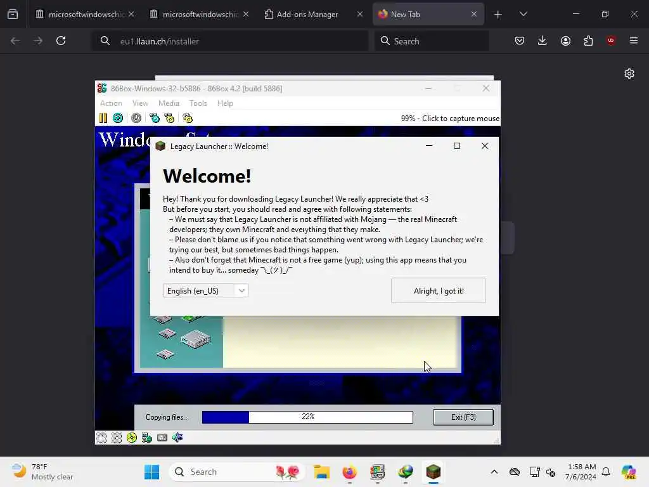Viewport: 649px width, 487px height.
Task: Click the Copying files progress bar
Action: pos(307,417)
